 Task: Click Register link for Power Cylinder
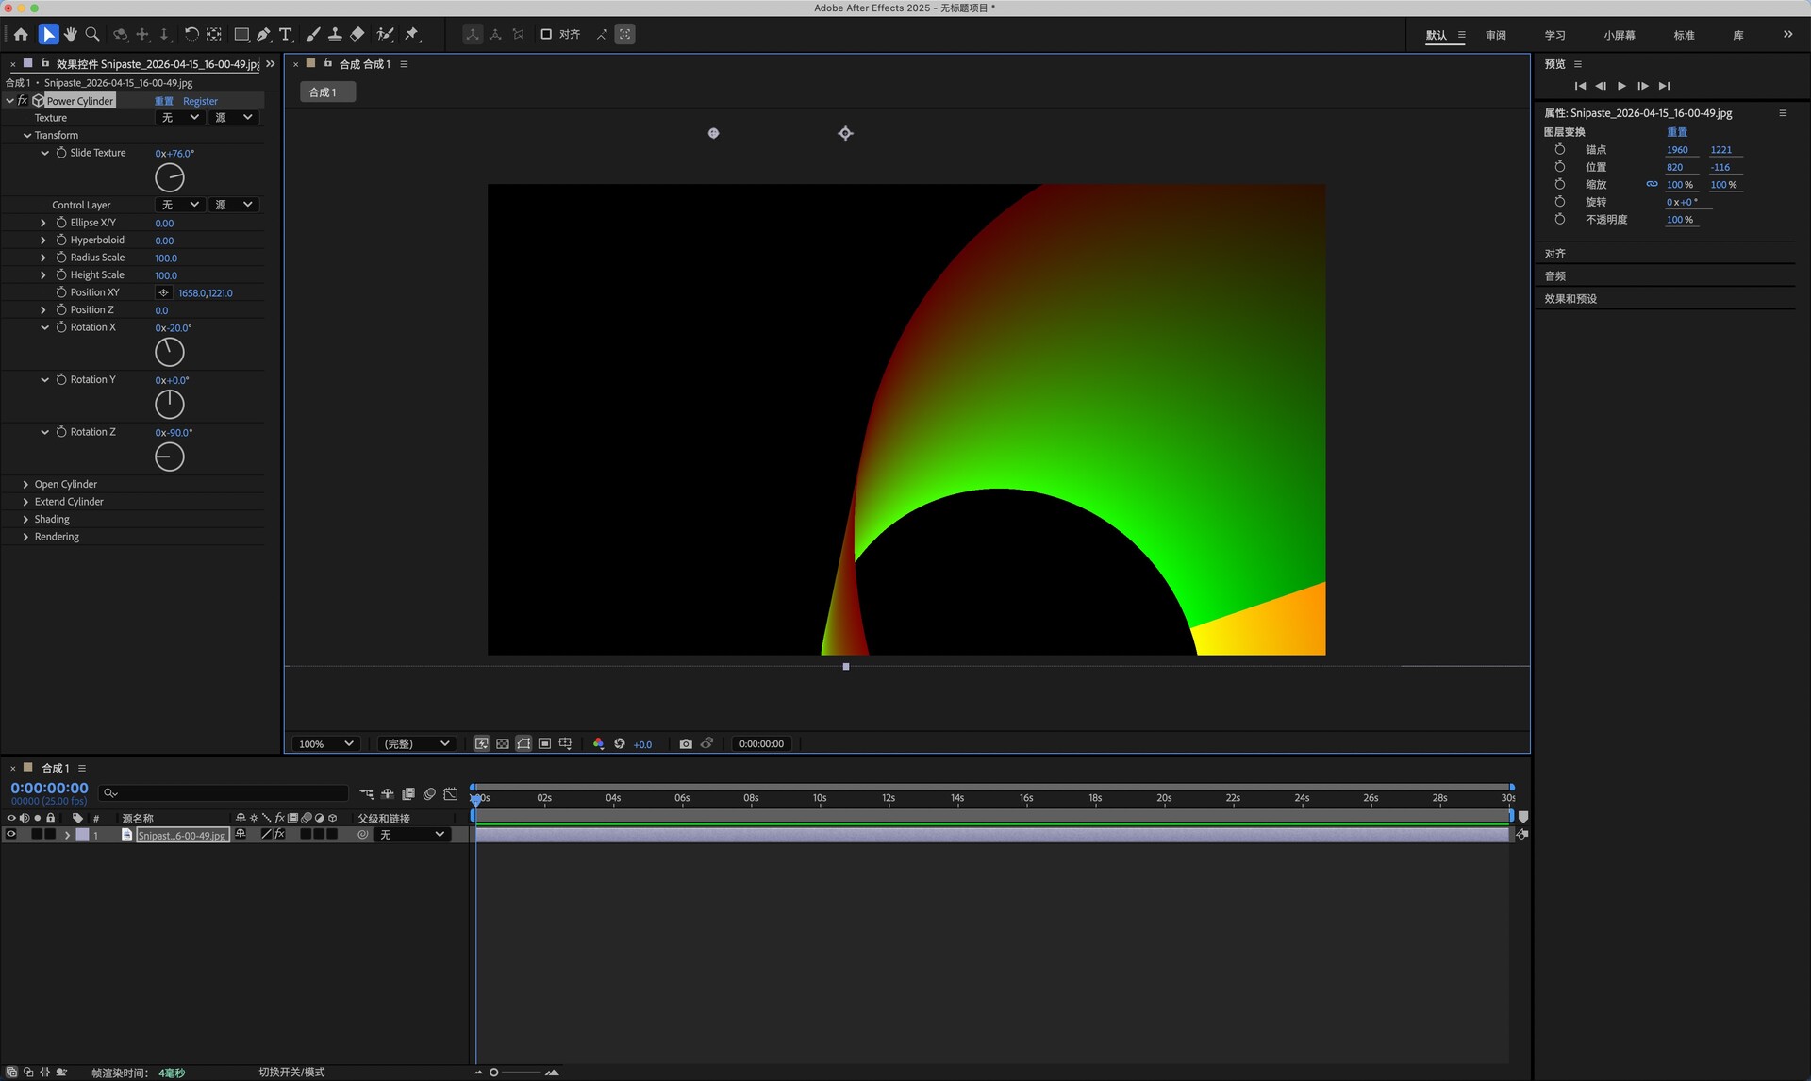[x=200, y=101]
